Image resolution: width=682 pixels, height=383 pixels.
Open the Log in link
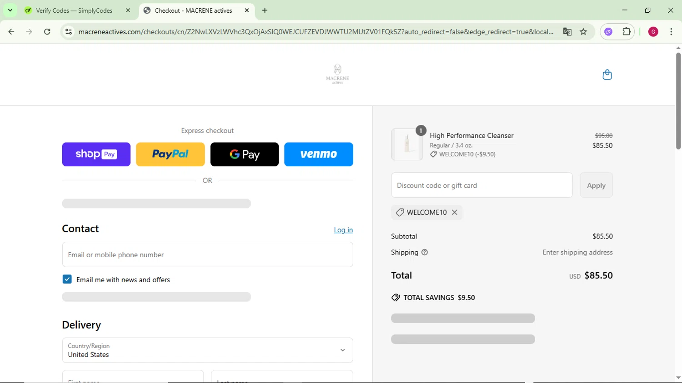(x=343, y=230)
